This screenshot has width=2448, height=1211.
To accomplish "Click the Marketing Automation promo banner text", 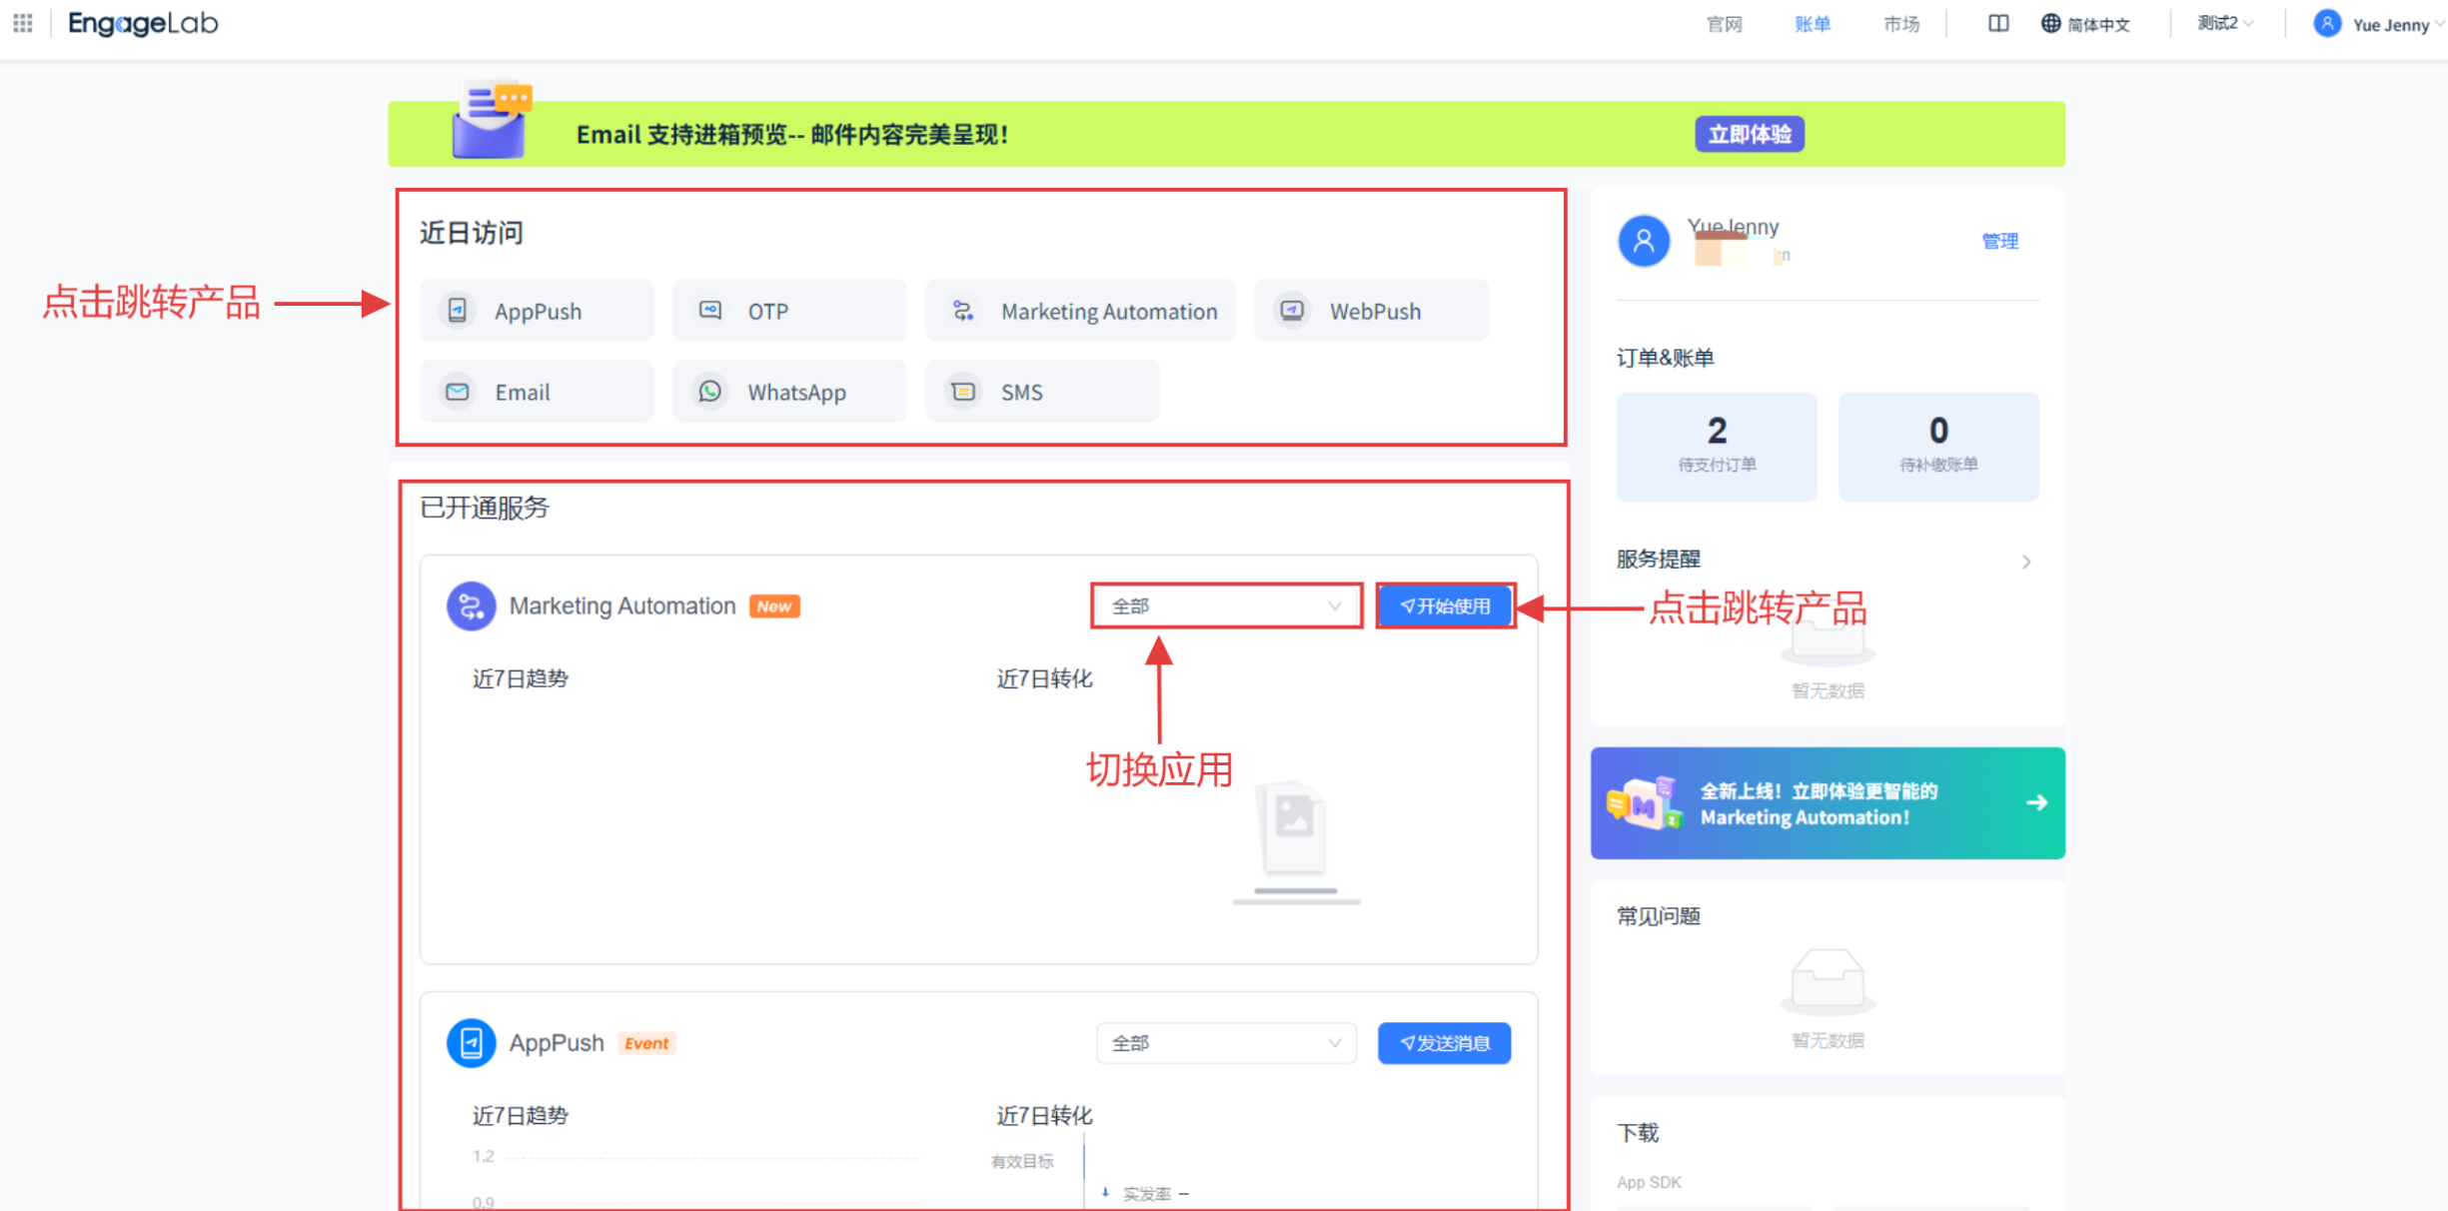I will [x=1819, y=804].
